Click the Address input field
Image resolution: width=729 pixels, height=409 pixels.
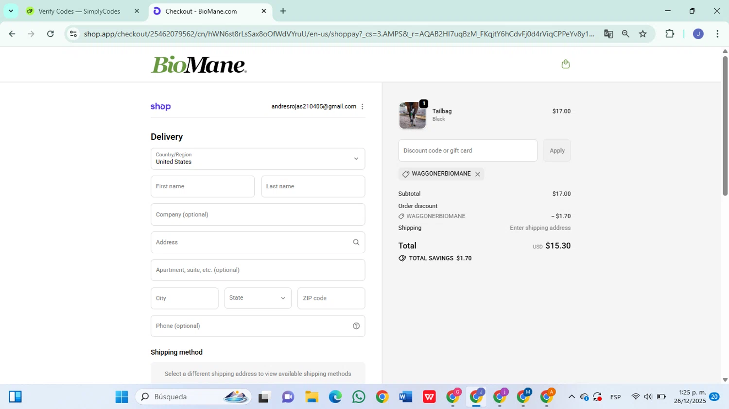click(x=258, y=242)
